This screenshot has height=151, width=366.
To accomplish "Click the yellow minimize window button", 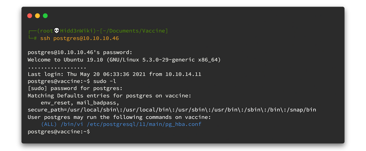I will point(37,16).
